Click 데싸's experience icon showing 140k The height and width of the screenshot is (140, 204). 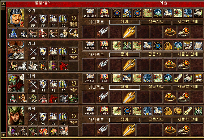click(x=104, y=78)
